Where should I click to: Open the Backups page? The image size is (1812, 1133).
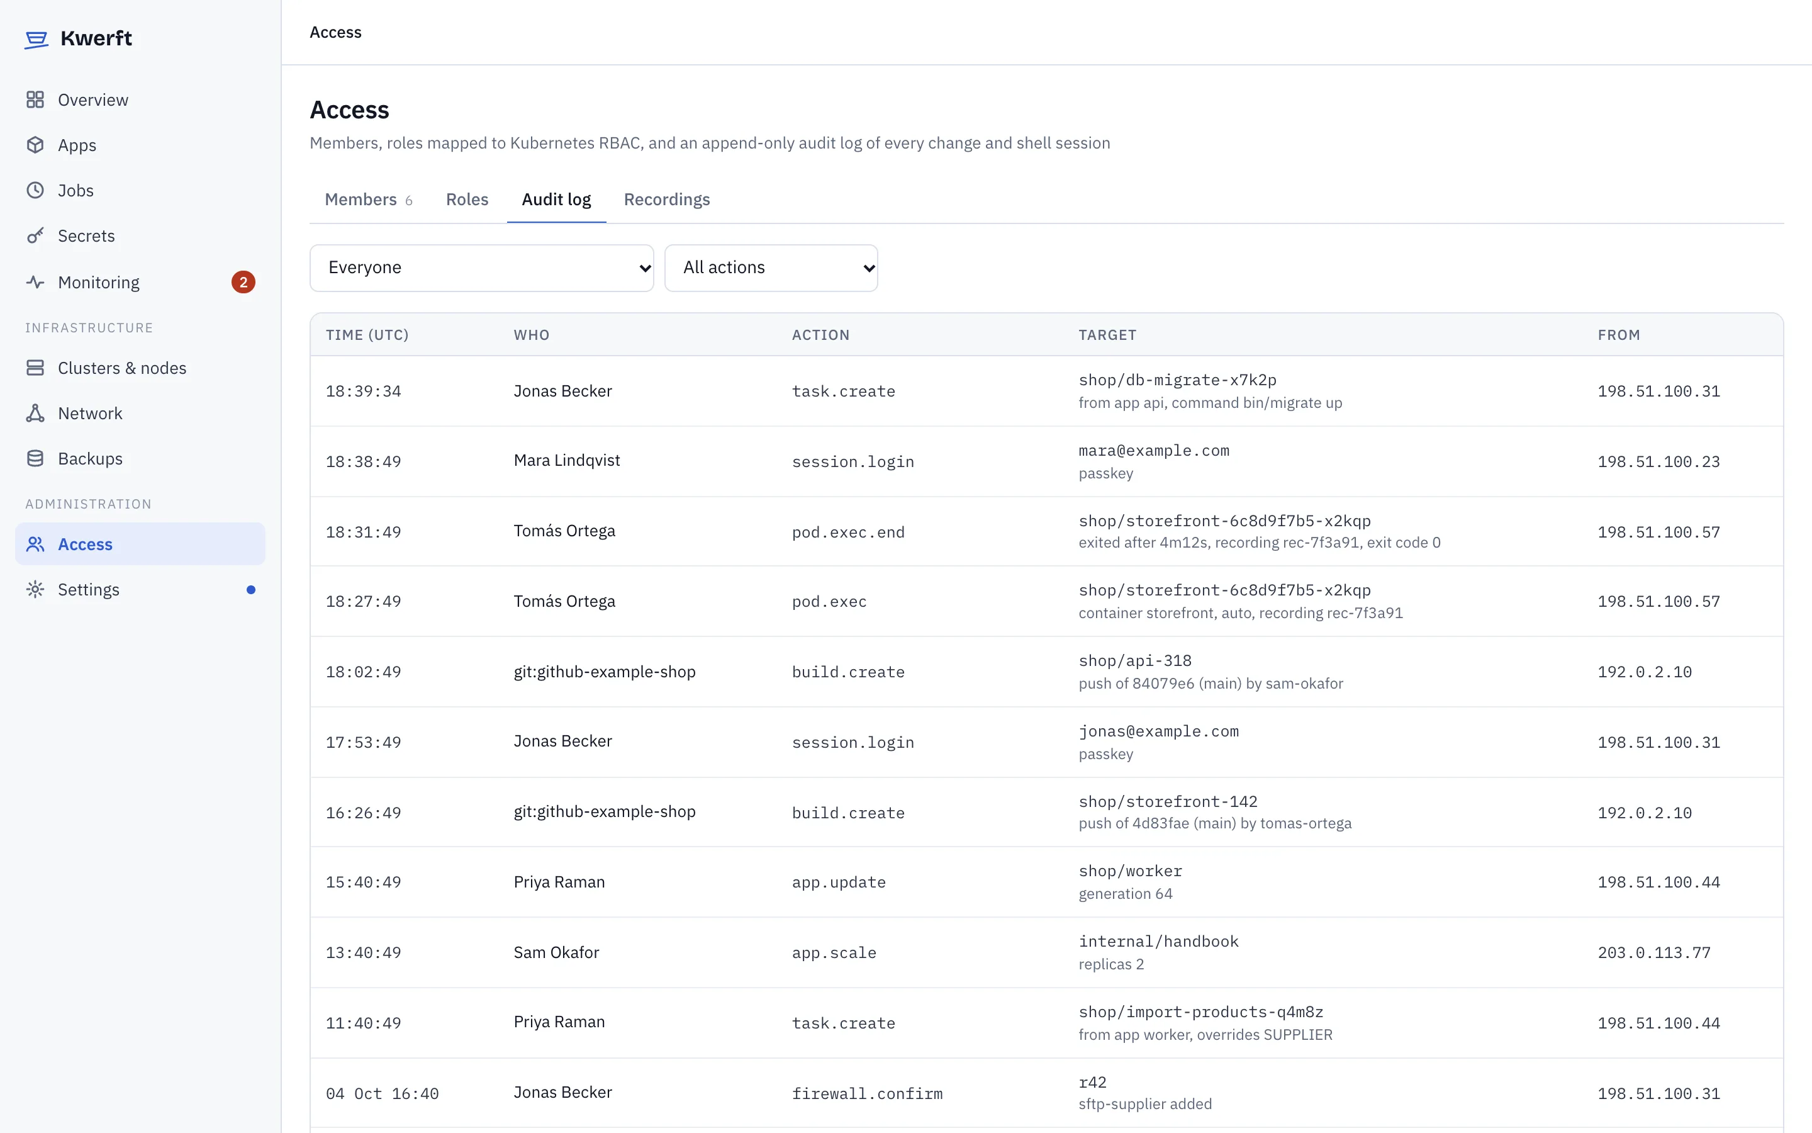140,459
